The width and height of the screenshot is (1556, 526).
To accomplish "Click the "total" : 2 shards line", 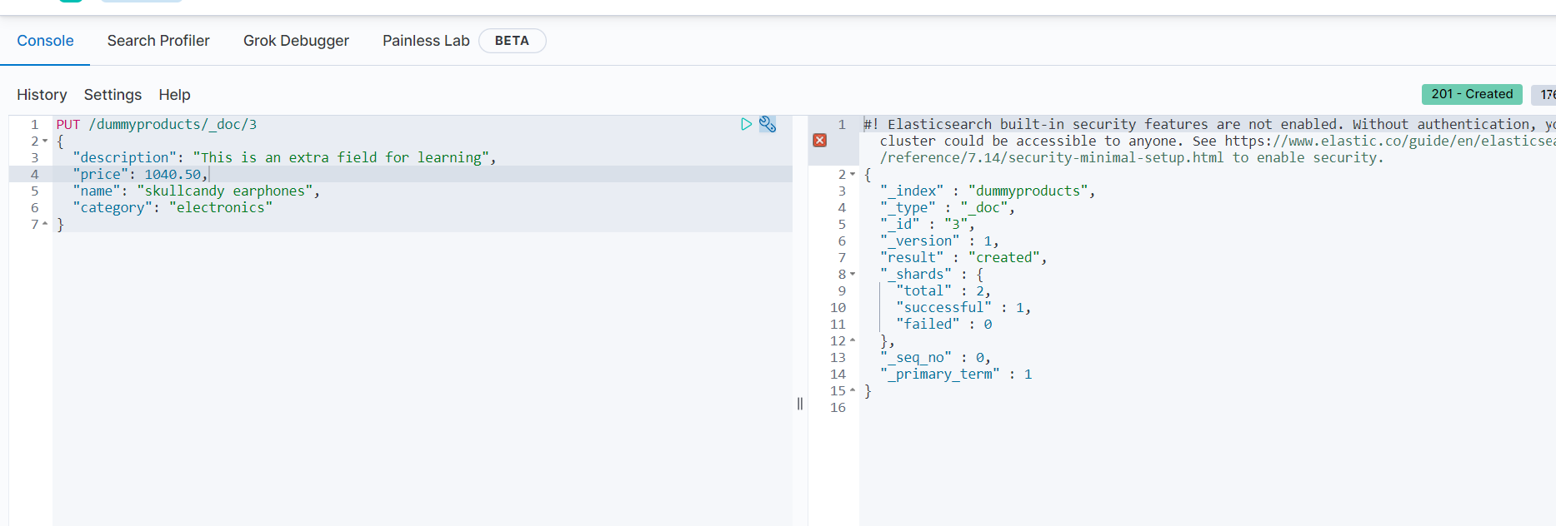I will tap(943, 290).
